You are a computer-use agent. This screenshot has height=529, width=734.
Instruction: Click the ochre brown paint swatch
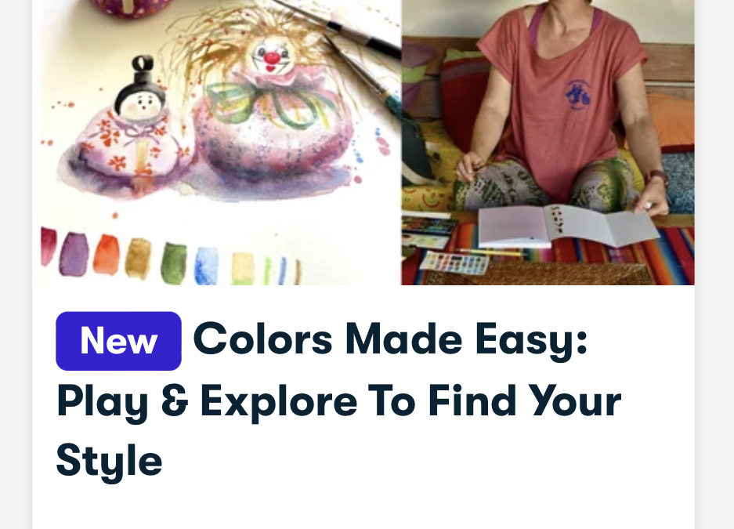point(138,259)
